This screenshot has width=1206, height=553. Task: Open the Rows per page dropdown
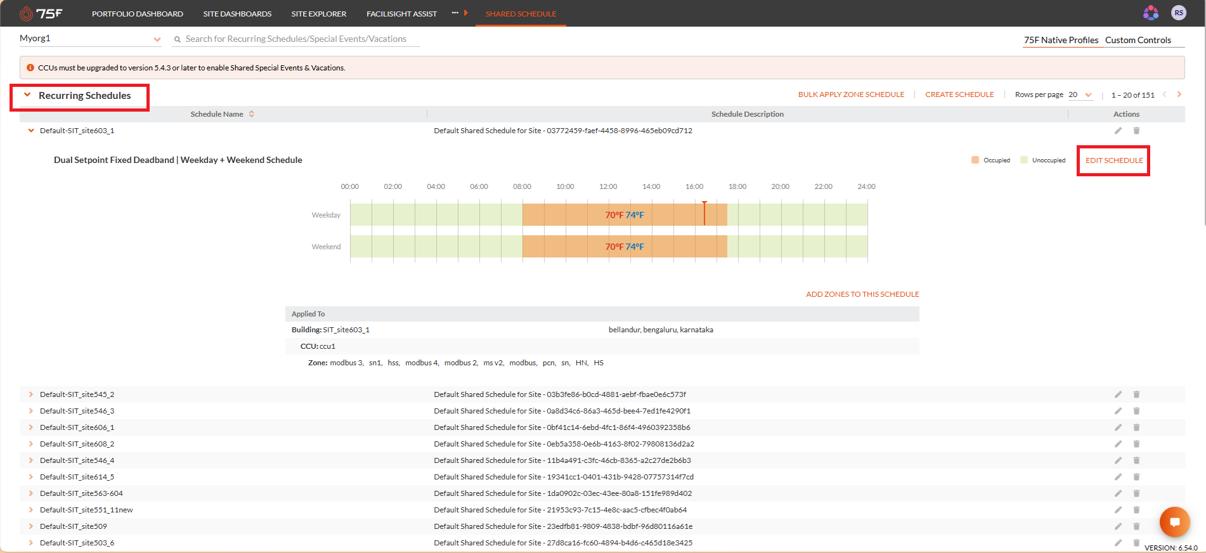click(1080, 94)
